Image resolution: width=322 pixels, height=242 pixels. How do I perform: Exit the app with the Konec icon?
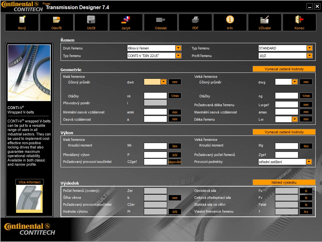coord(299,20)
